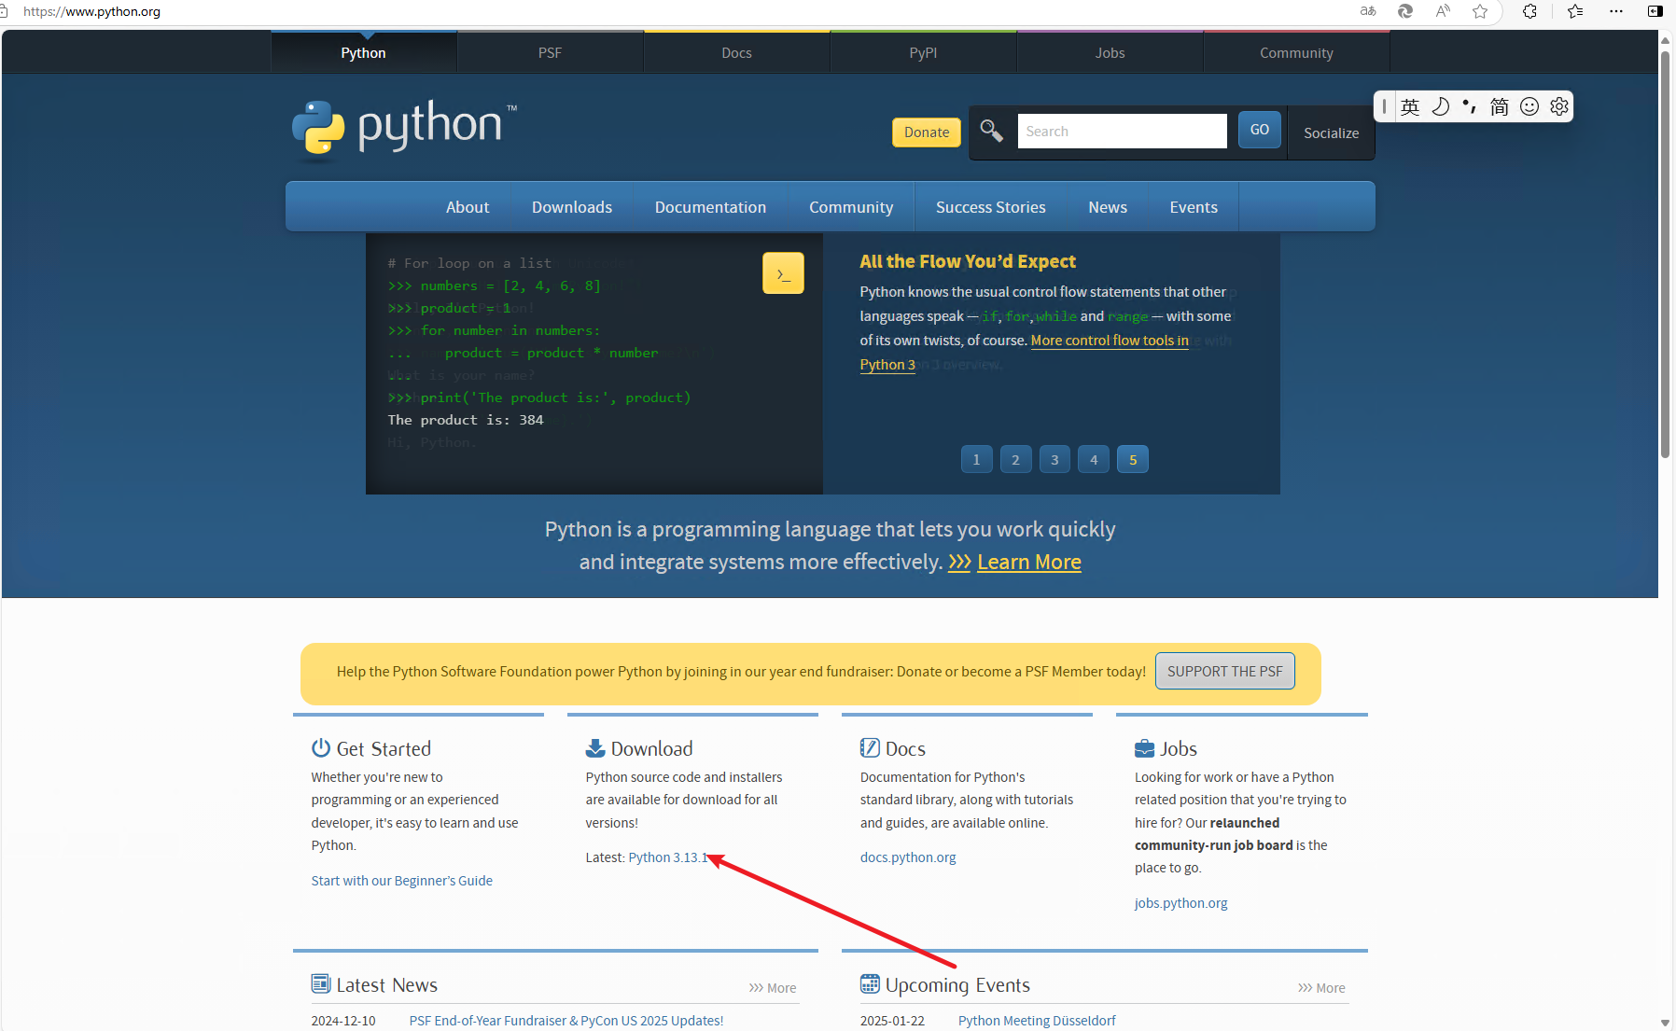Click the magnifying glass search icon

pyautogui.click(x=991, y=132)
